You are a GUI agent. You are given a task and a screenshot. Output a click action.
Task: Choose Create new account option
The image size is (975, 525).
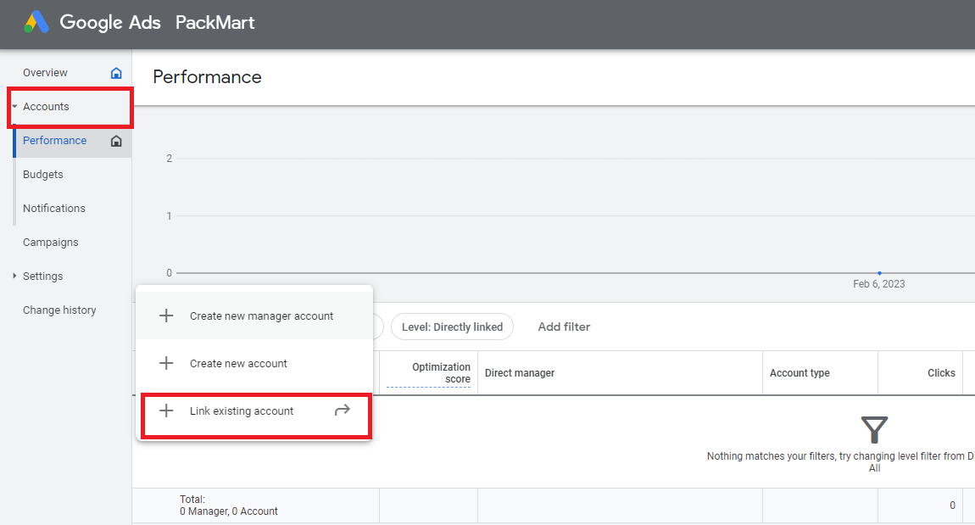254,363
